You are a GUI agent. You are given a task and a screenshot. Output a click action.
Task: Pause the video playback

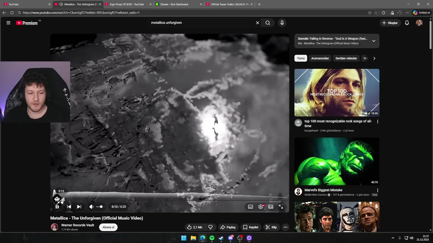coord(57,207)
